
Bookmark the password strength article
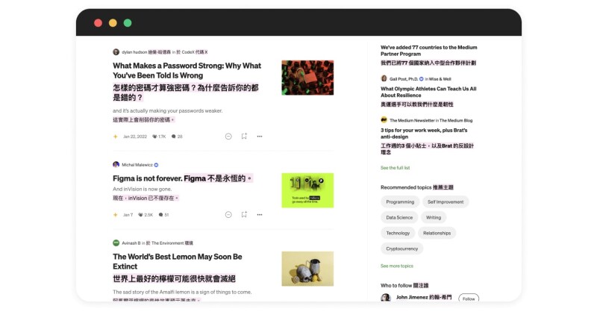coord(244,137)
